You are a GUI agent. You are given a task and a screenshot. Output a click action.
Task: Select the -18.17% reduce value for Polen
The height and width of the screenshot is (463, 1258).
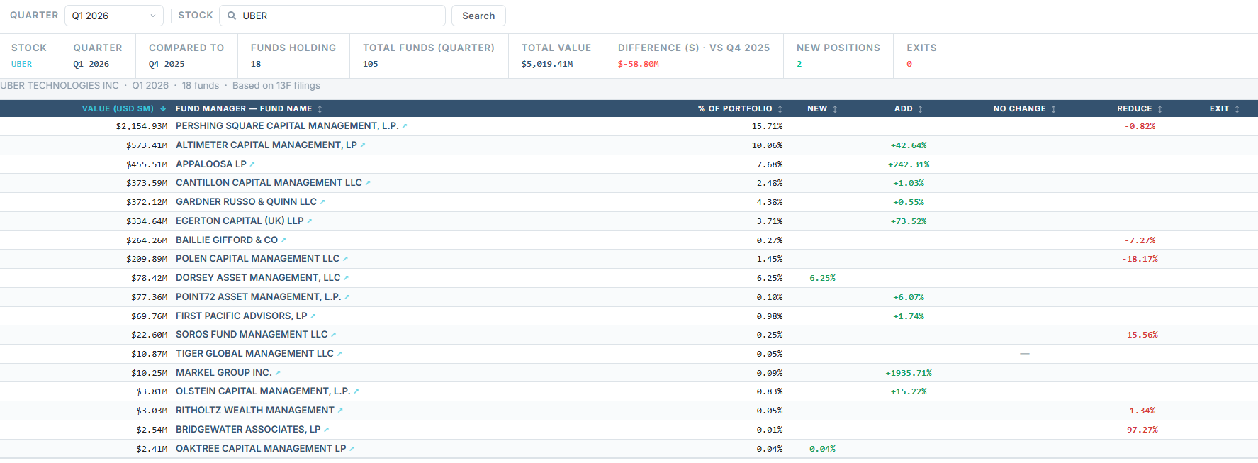pos(1140,259)
